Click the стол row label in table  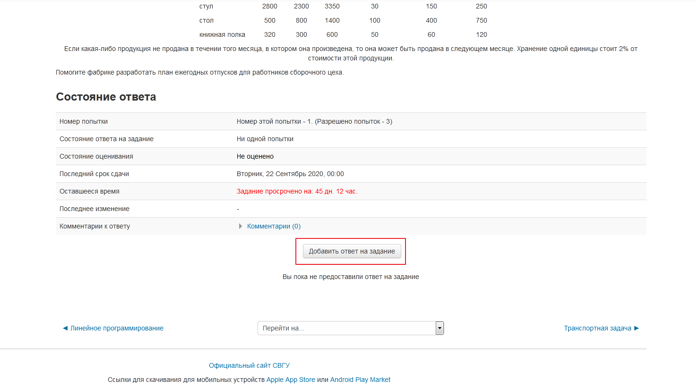(207, 20)
